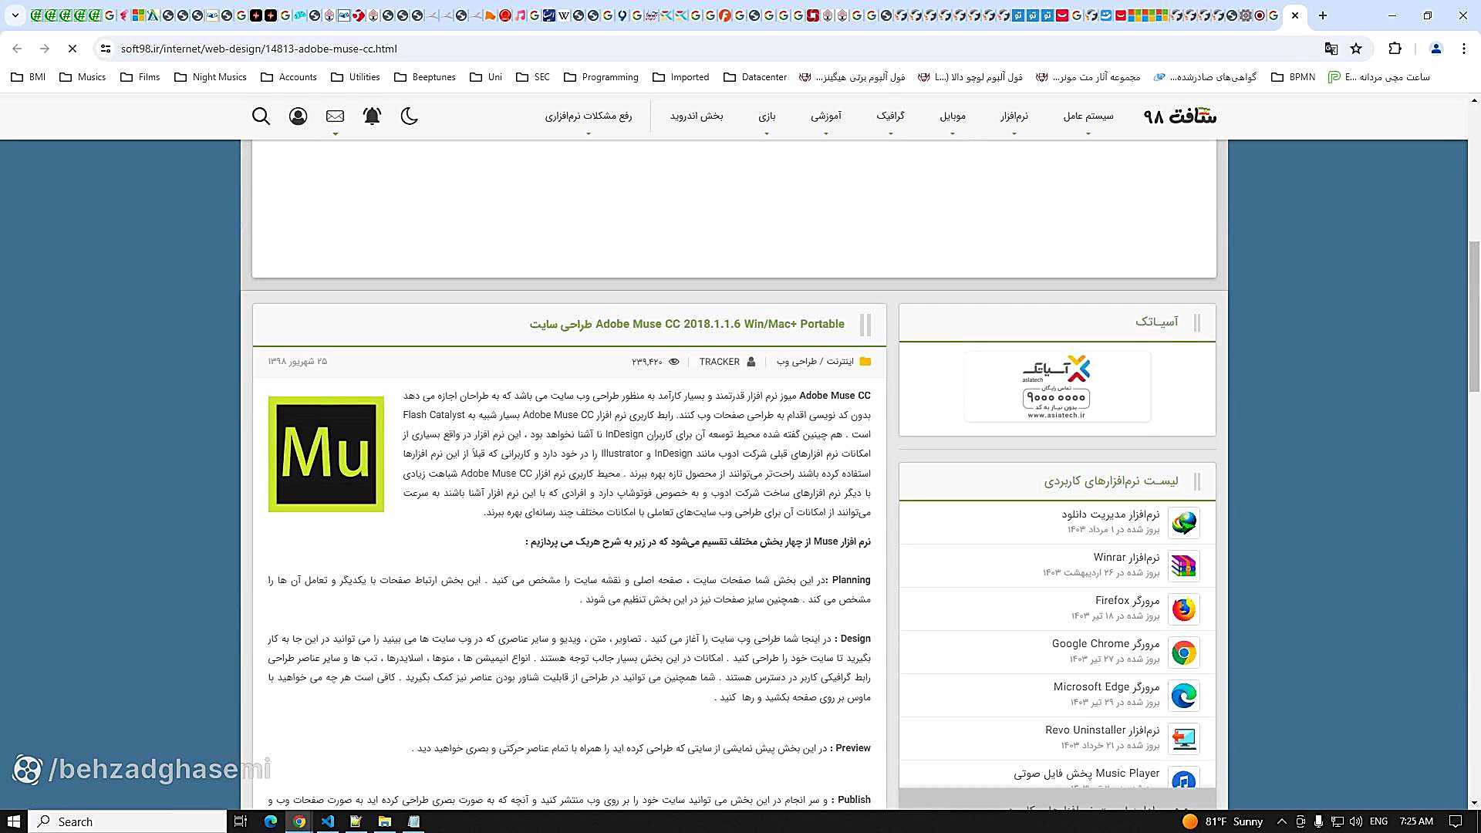
Task: Bookmark this page with star icon
Action: (x=1356, y=49)
